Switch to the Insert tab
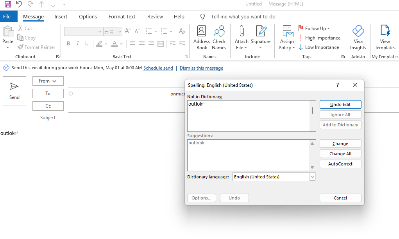The width and height of the screenshot is (399, 239). point(61,16)
